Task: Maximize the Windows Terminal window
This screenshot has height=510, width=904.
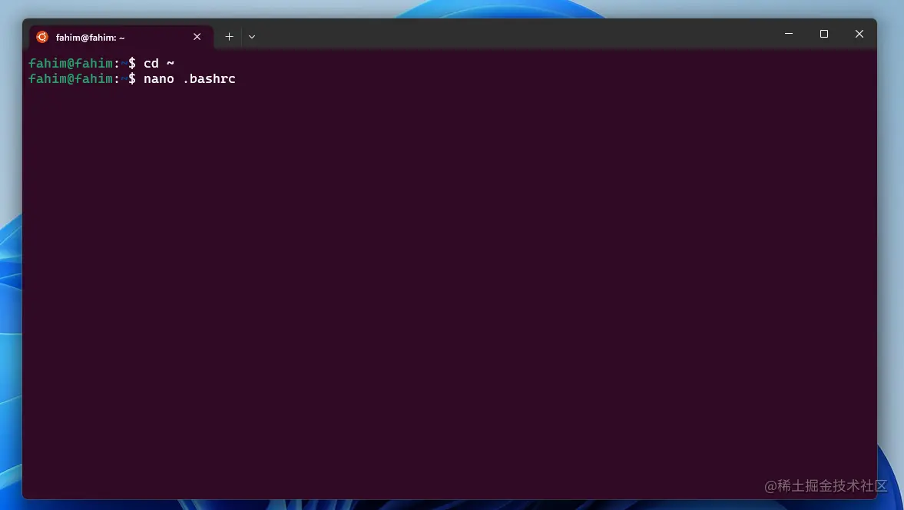Action: [x=824, y=34]
